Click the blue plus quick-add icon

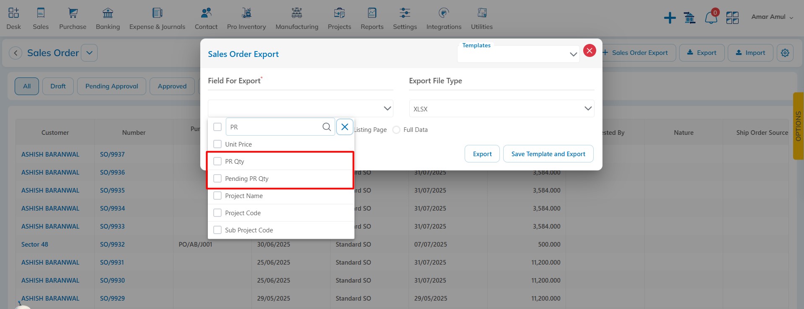pyautogui.click(x=670, y=18)
